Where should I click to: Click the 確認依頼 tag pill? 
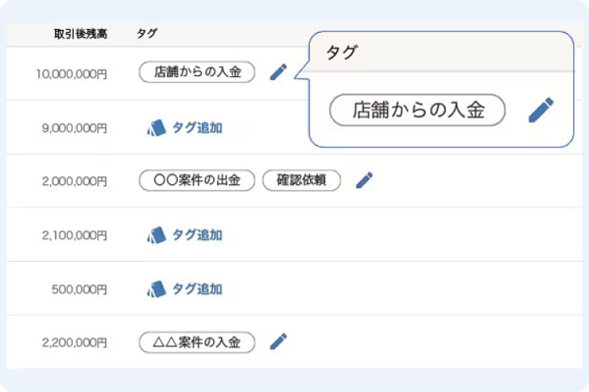point(302,180)
